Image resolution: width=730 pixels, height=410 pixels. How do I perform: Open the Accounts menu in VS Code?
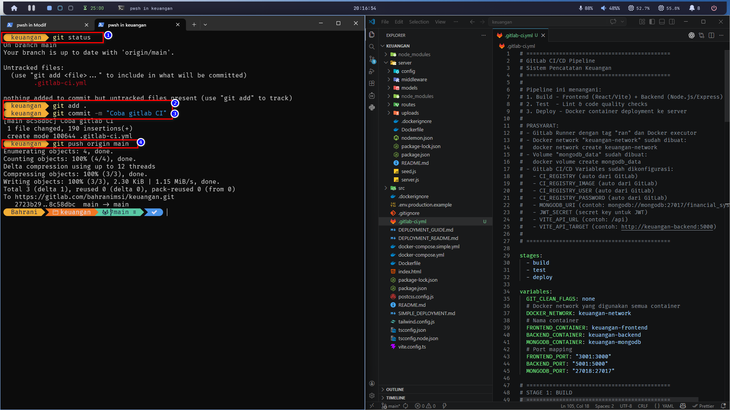point(372,383)
